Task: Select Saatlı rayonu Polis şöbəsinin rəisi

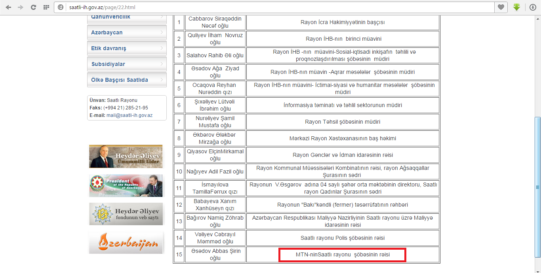Action: (343, 238)
